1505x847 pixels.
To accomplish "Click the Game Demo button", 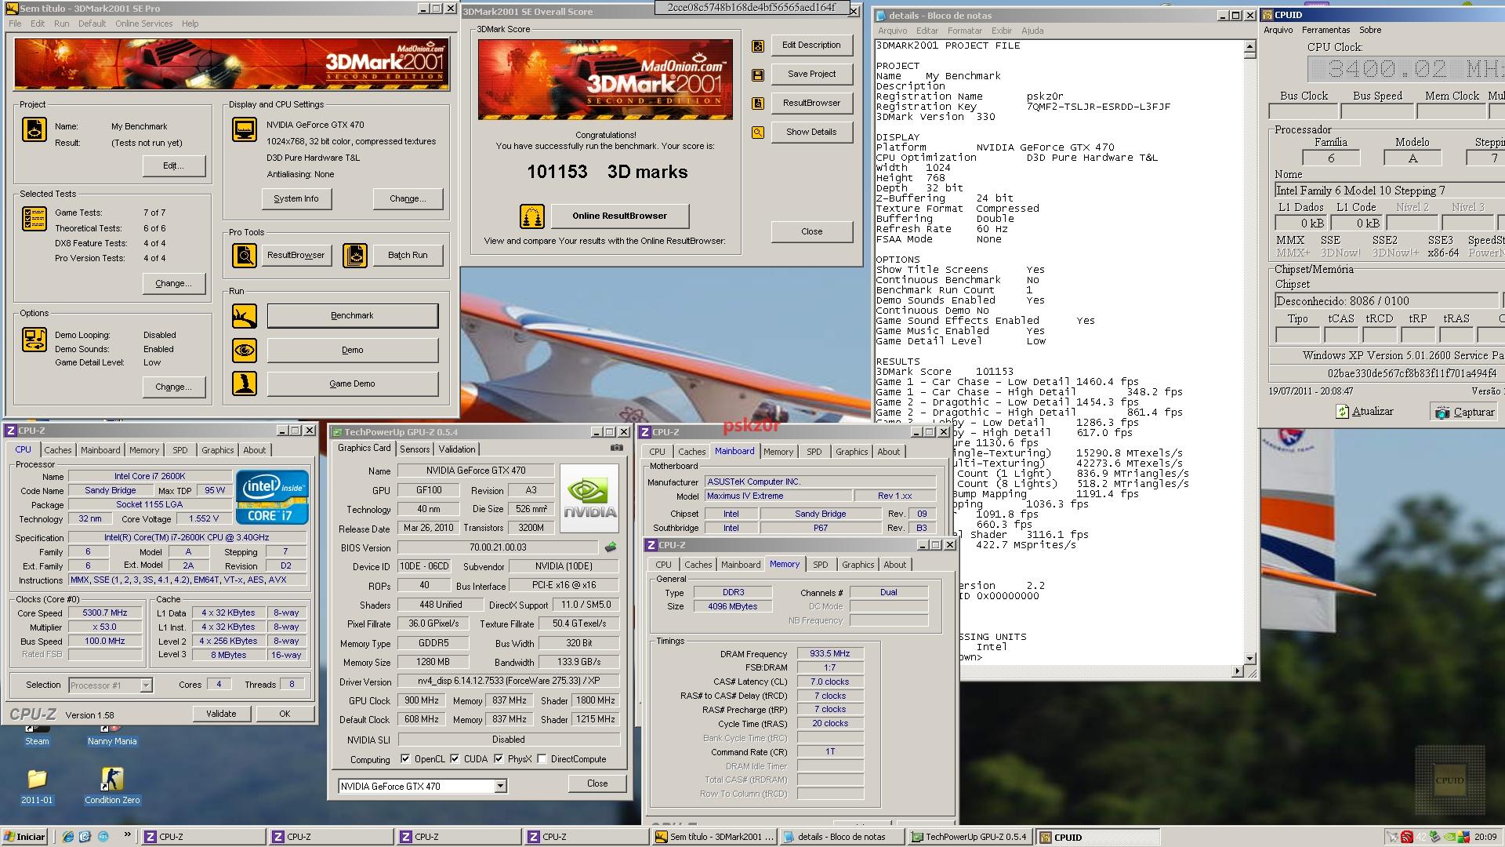I will [x=352, y=384].
